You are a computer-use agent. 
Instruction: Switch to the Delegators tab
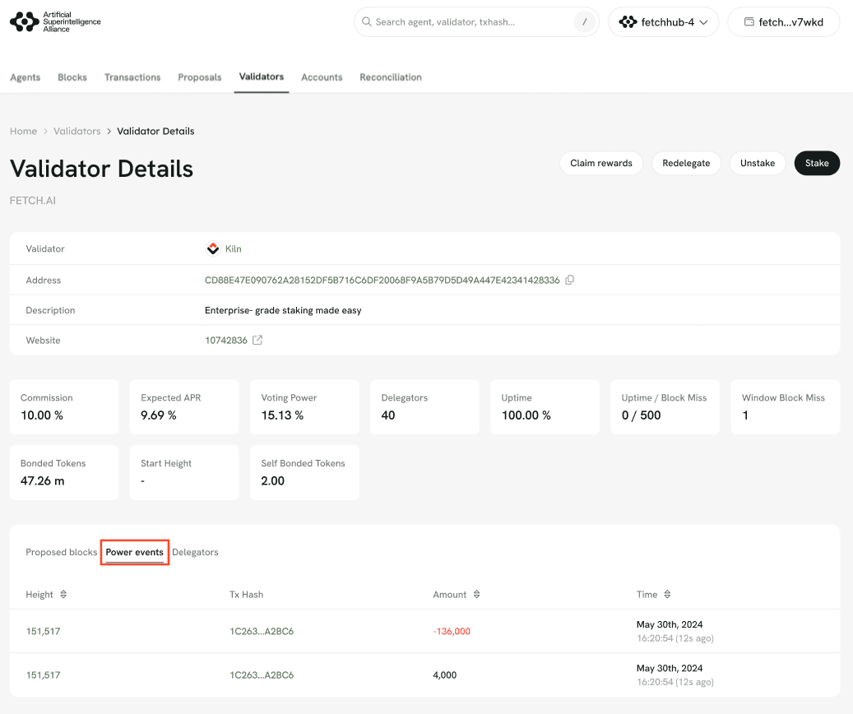pyautogui.click(x=195, y=552)
